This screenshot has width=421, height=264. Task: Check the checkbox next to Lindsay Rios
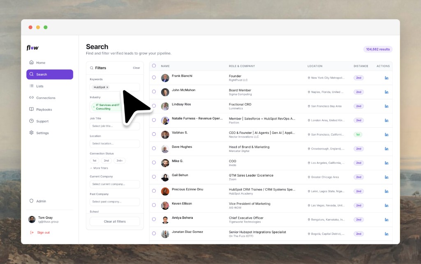[154, 106]
